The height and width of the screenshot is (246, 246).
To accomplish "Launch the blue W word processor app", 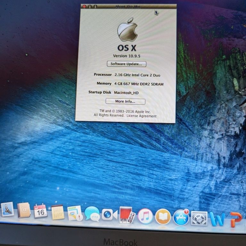I will point(217,219).
